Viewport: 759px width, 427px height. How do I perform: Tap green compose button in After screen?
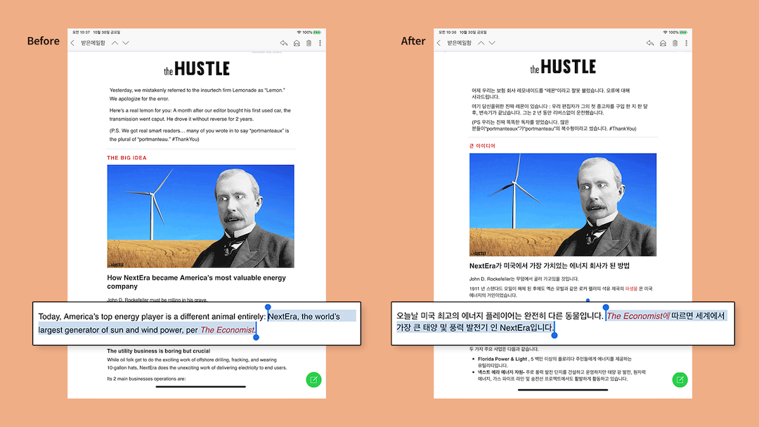[680, 380]
